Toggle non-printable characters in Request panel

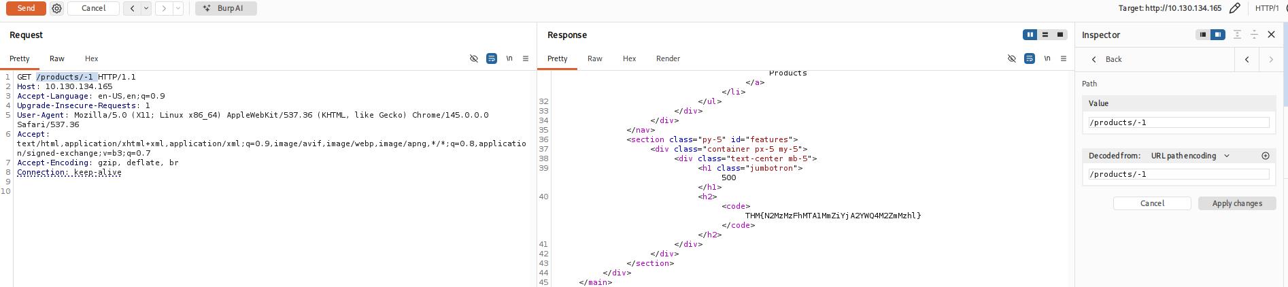click(509, 59)
